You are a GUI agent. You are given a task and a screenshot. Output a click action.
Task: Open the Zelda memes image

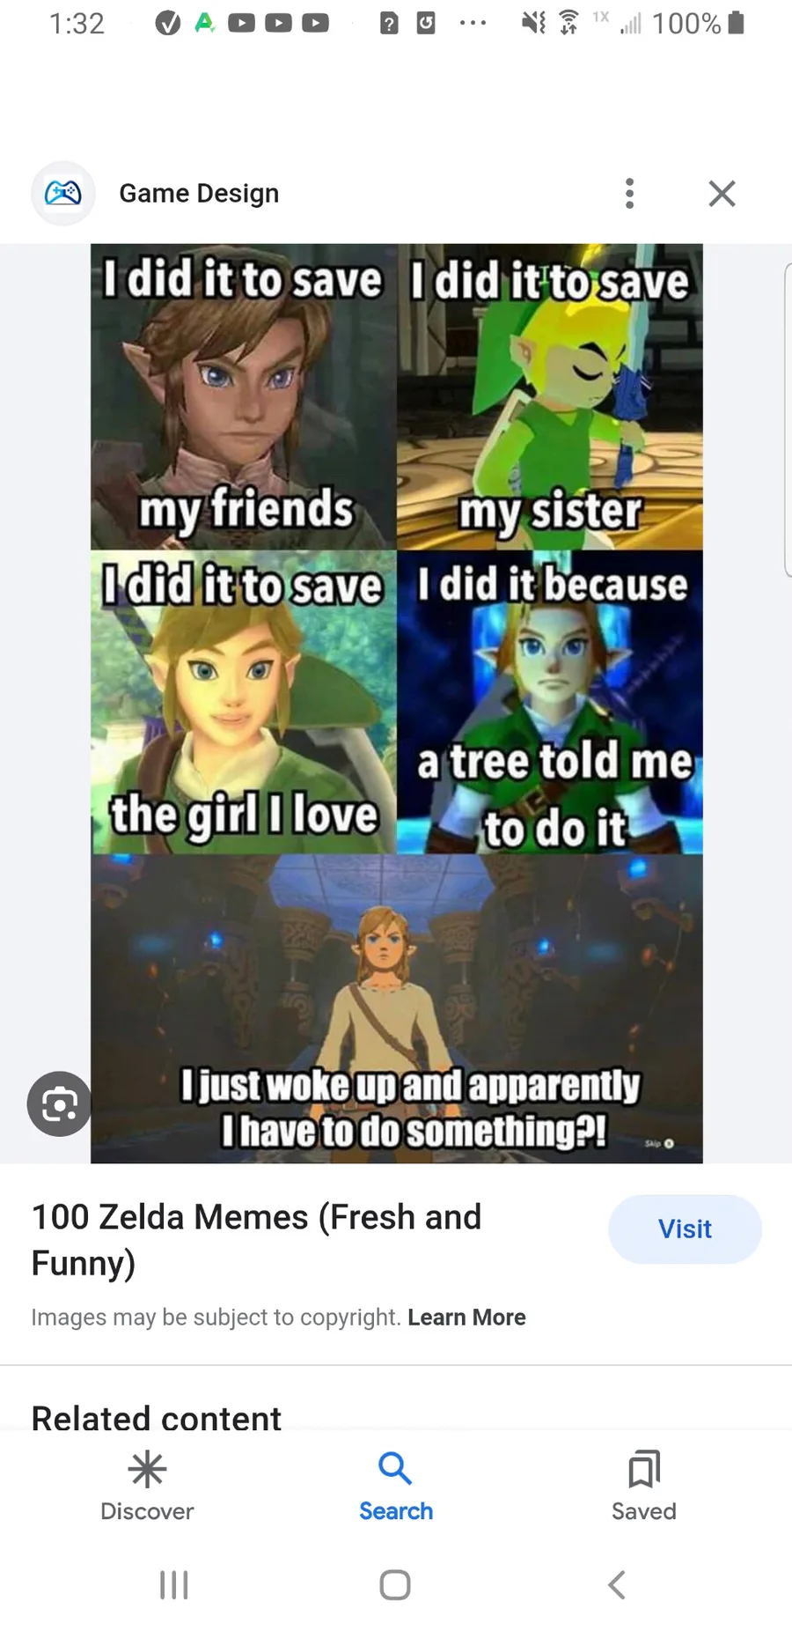(x=397, y=704)
